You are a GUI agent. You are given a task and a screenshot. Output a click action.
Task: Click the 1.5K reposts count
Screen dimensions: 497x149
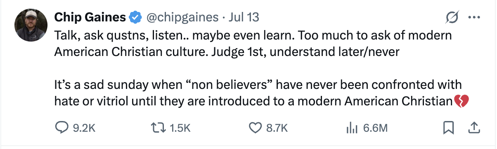[180, 128]
